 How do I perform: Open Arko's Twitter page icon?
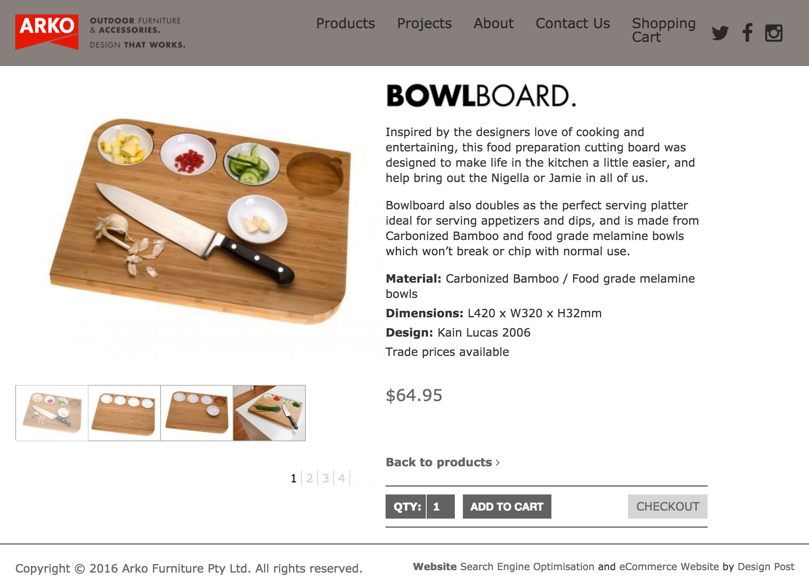click(720, 33)
